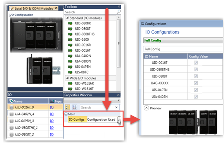224x144 pixels.
Task: Collapse the Preview section chevron
Action: pyautogui.click(x=146, y=108)
